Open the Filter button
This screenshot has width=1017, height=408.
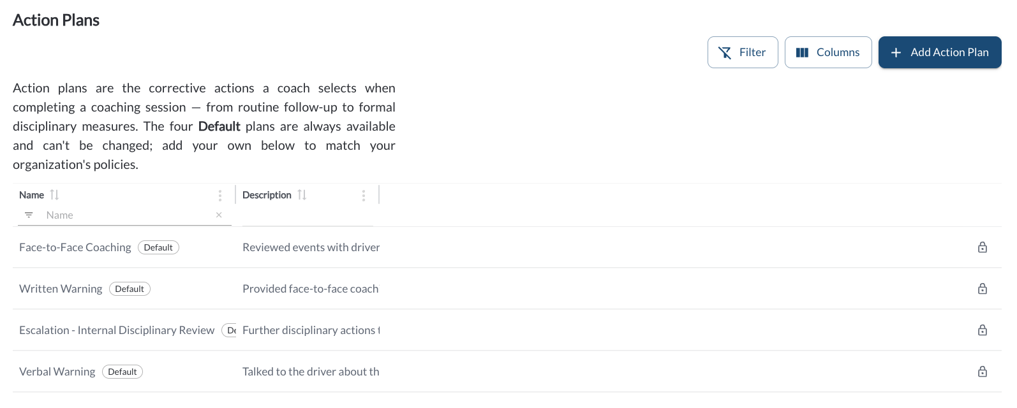coord(743,52)
